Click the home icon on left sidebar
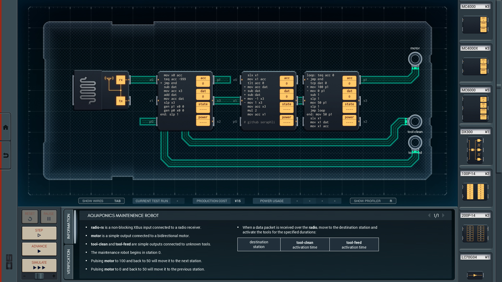 tap(5, 127)
